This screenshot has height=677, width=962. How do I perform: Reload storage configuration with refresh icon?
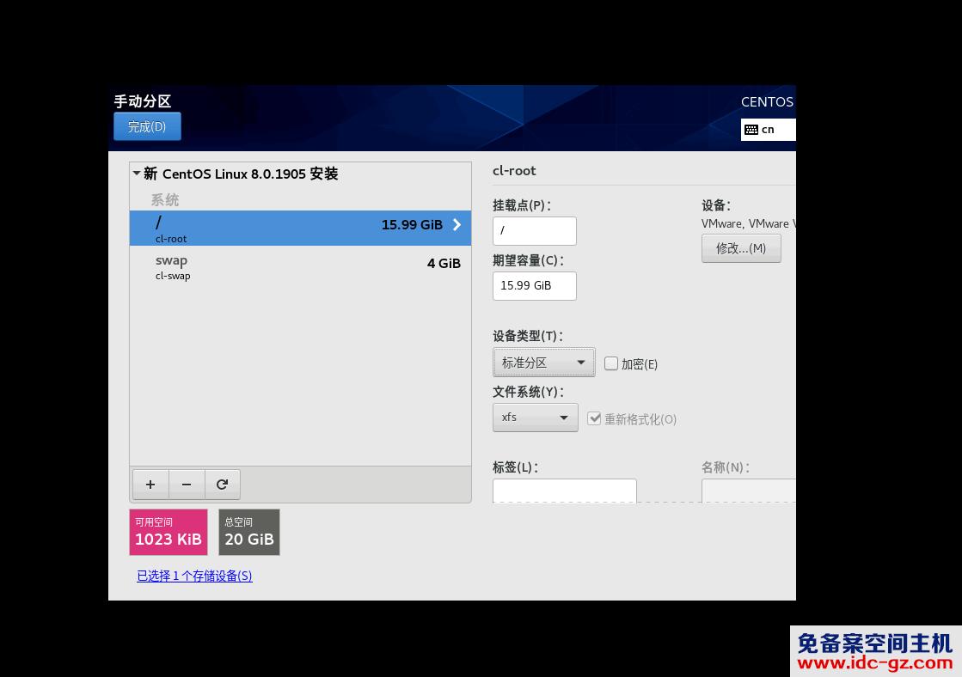[x=222, y=485]
